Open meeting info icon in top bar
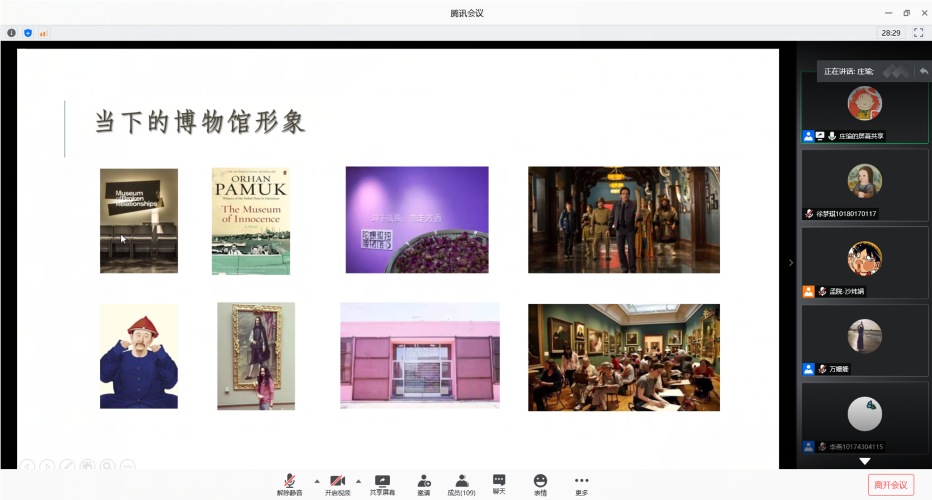932x500 pixels. pyautogui.click(x=11, y=33)
